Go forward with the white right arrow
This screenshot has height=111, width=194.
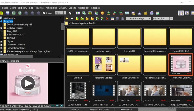[x=72, y=19]
